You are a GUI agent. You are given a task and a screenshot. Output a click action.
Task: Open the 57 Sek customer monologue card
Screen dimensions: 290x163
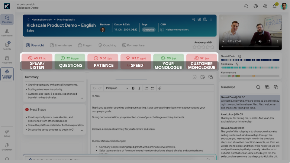pyautogui.click(x=201, y=61)
